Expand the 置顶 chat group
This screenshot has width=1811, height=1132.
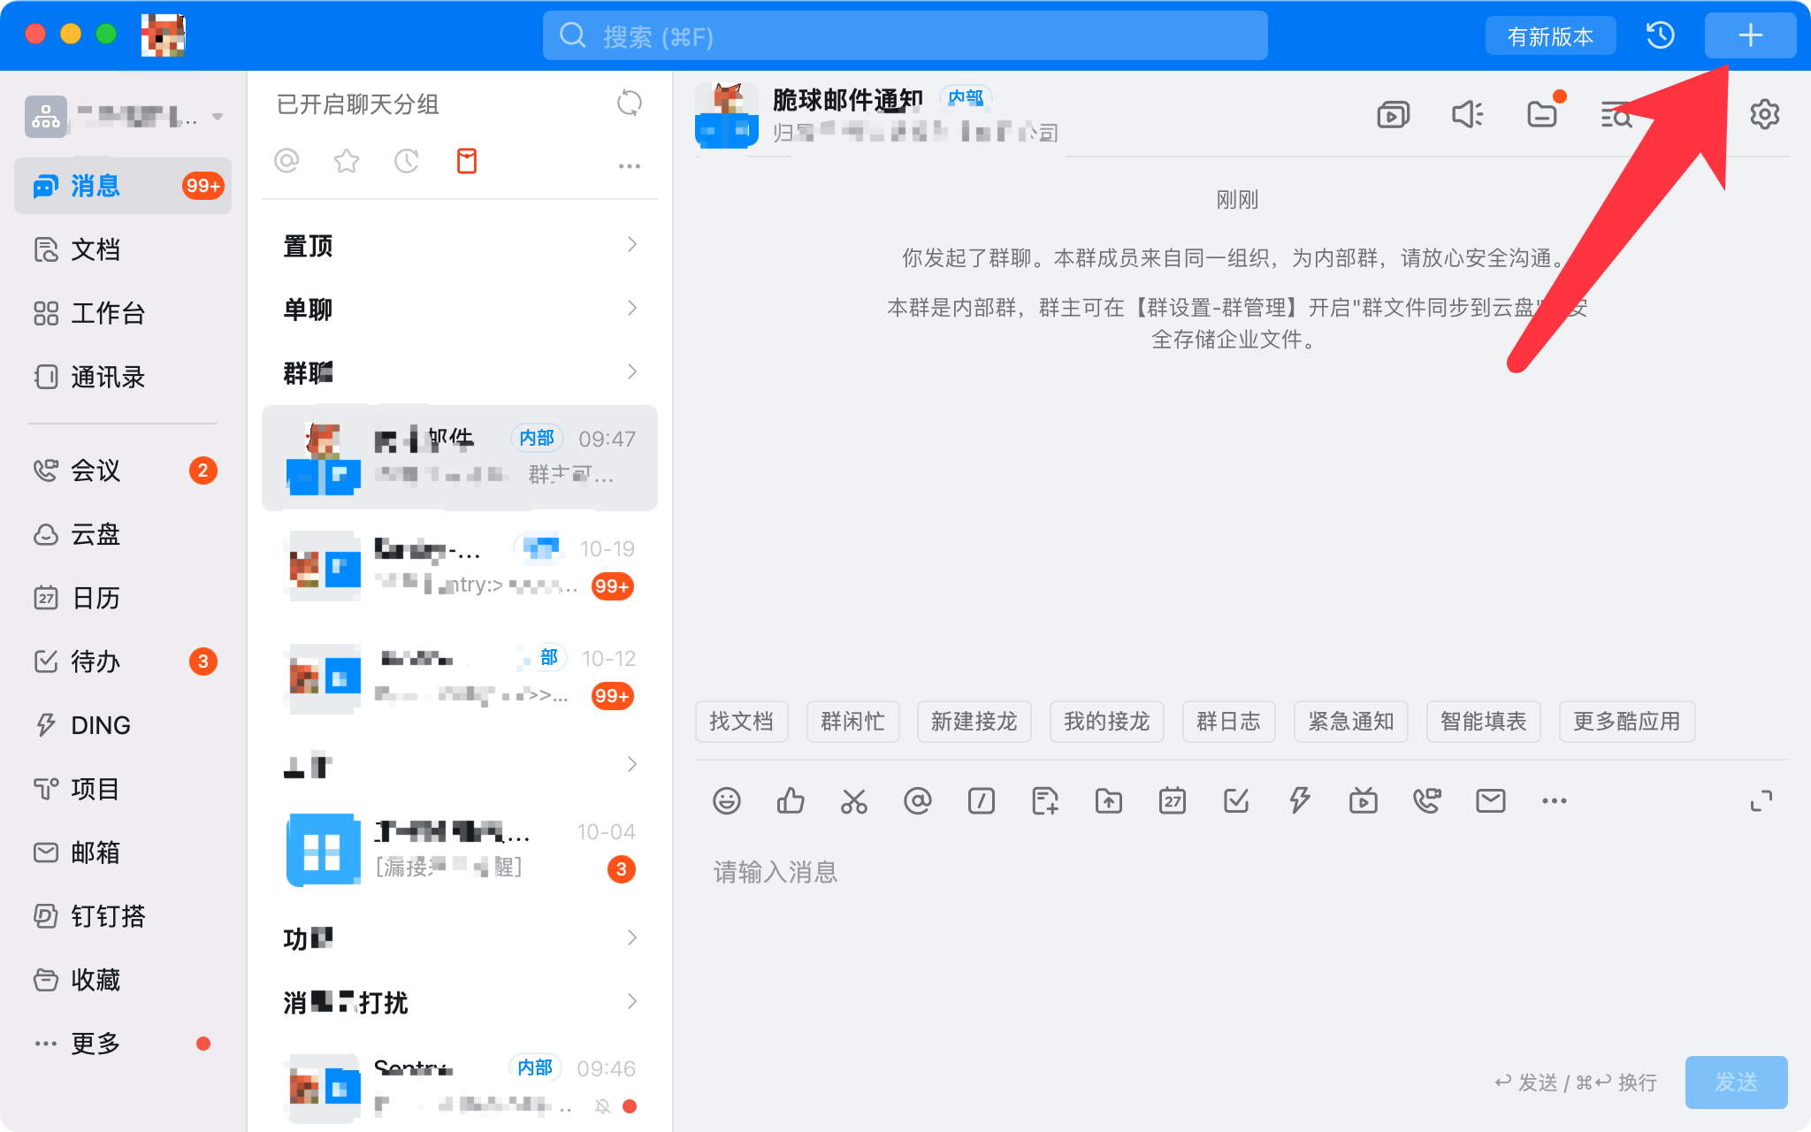[x=460, y=245]
